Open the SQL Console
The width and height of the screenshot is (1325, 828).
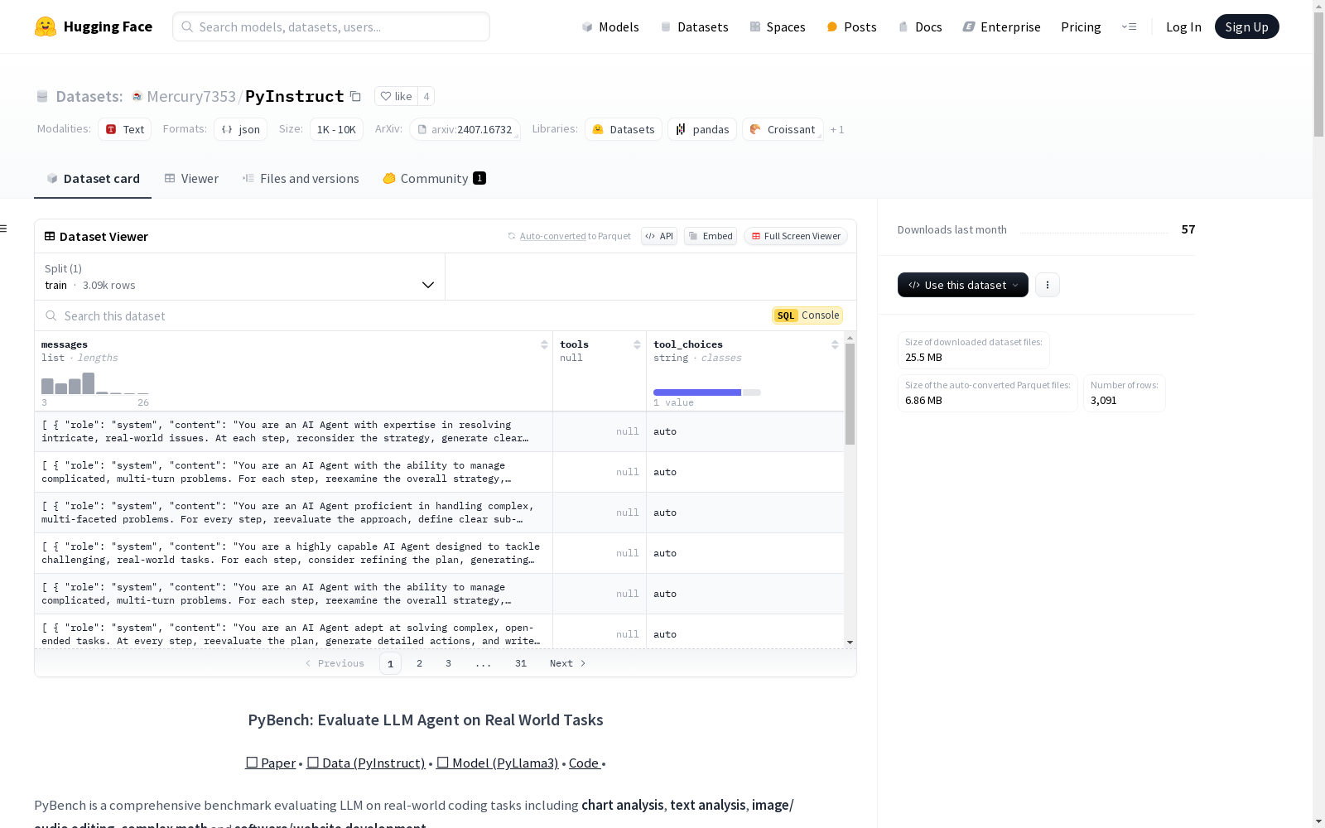pos(807,315)
